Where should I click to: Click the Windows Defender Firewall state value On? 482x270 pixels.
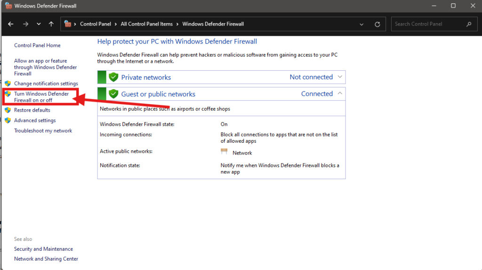tap(224, 124)
